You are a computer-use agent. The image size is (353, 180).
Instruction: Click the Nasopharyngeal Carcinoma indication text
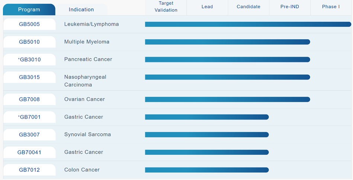[x=85, y=81]
